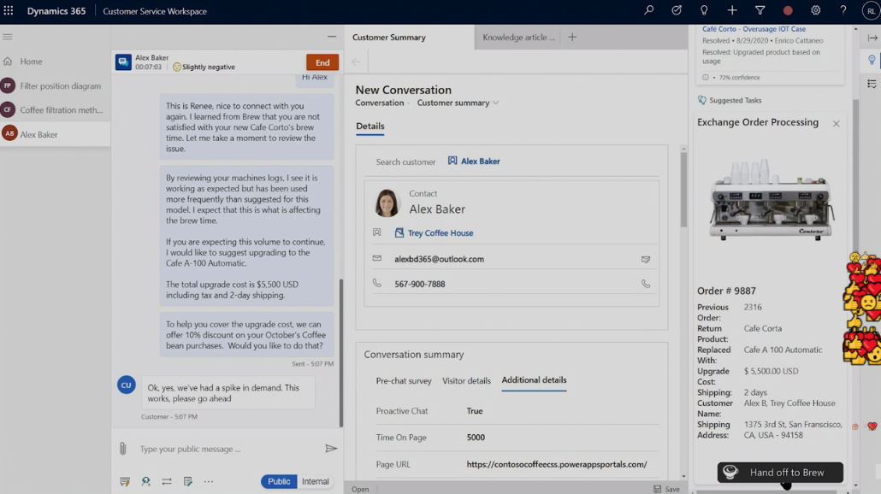Click the attachment paperclip icon in chat

pos(123,449)
